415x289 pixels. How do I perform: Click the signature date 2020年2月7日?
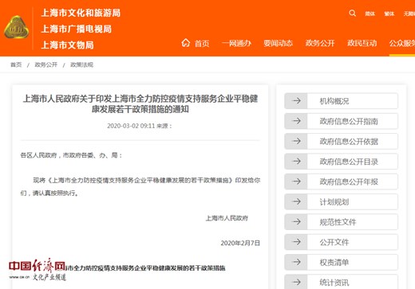point(240,243)
